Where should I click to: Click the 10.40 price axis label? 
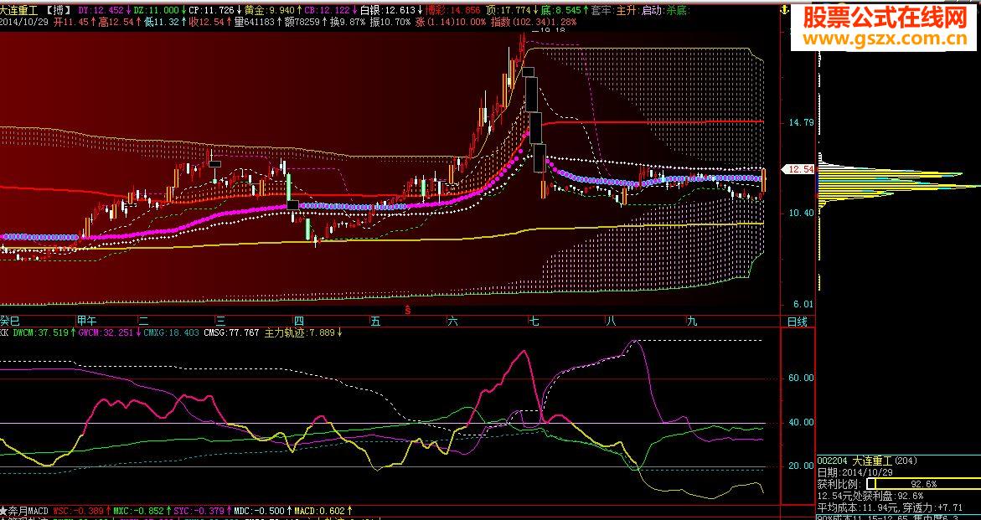point(802,213)
